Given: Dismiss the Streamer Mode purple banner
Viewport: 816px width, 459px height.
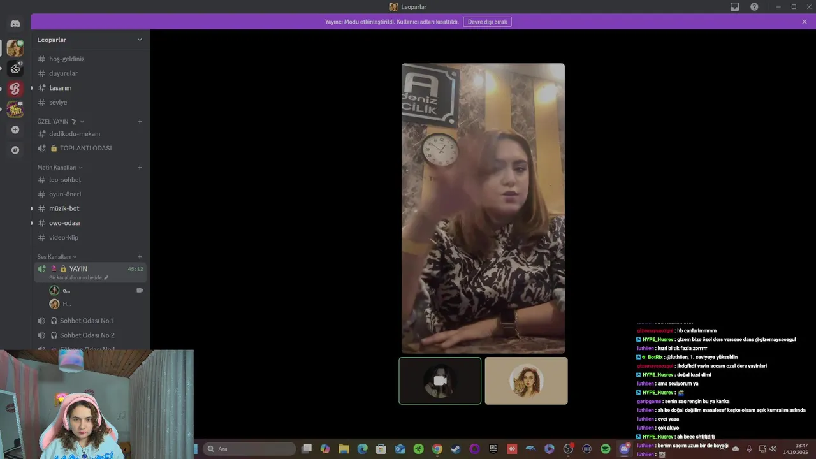Looking at the screenshot, I should (x=805, y=22).
